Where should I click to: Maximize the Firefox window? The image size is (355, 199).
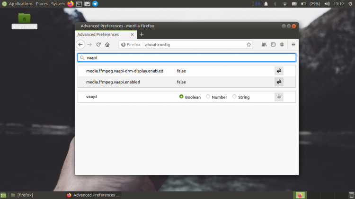pyautogui.click(x=289, y=26)
